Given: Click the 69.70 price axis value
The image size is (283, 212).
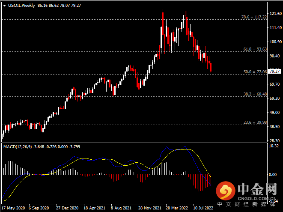Looking at the screenshot, I should click(274, 84).
